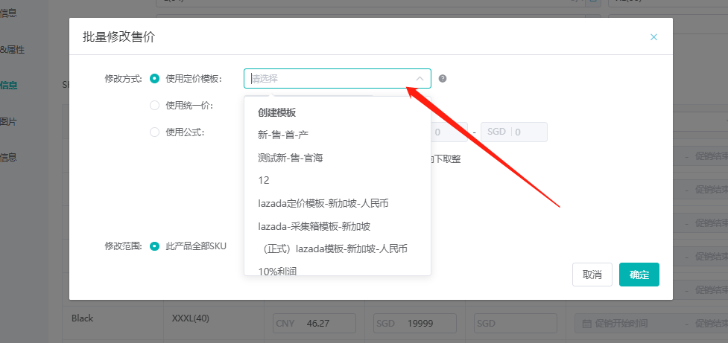Close the 批量修改售价 dialog with X icon
728x343 pixels.
653,37
